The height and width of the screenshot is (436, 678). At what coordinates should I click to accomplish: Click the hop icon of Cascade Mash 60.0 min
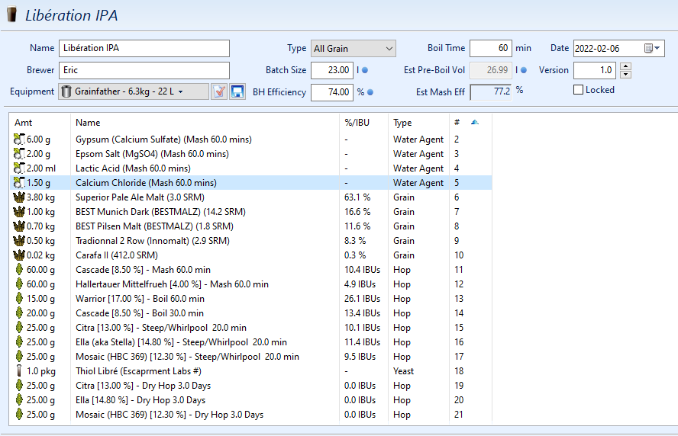point(19,269)
